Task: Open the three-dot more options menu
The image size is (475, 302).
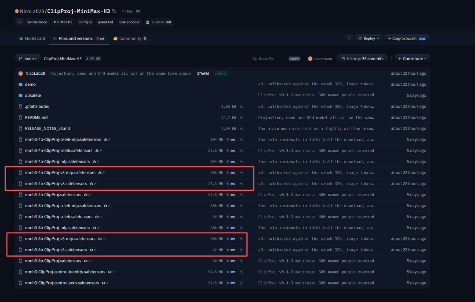Action: pos(349,39)
